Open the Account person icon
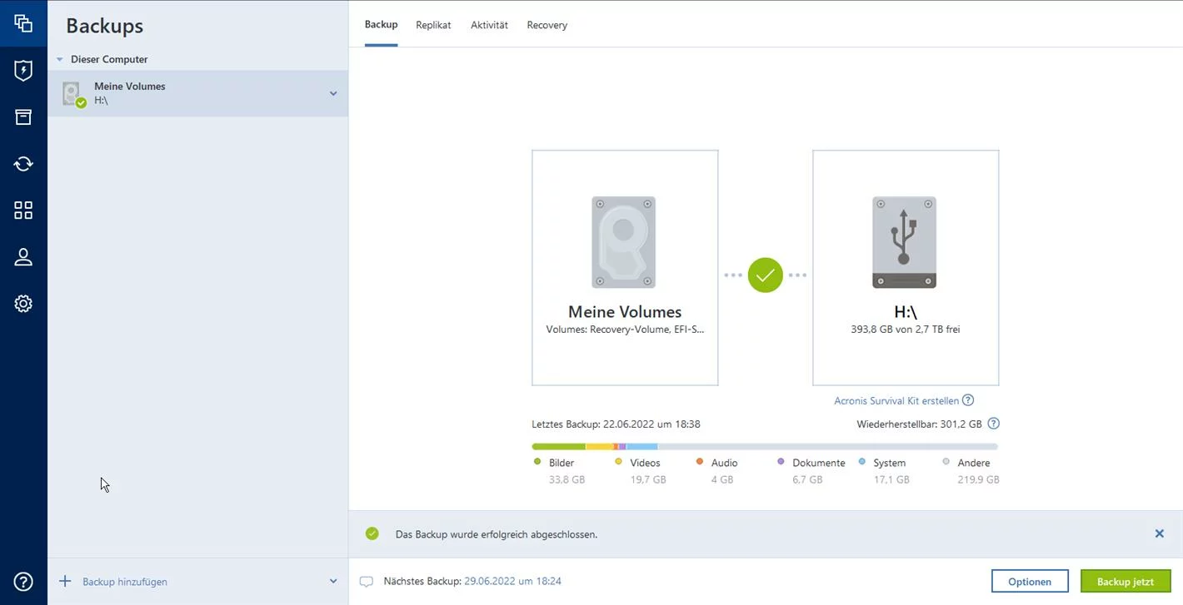Viewport: 1183px width, 605px height. point(23,257)
